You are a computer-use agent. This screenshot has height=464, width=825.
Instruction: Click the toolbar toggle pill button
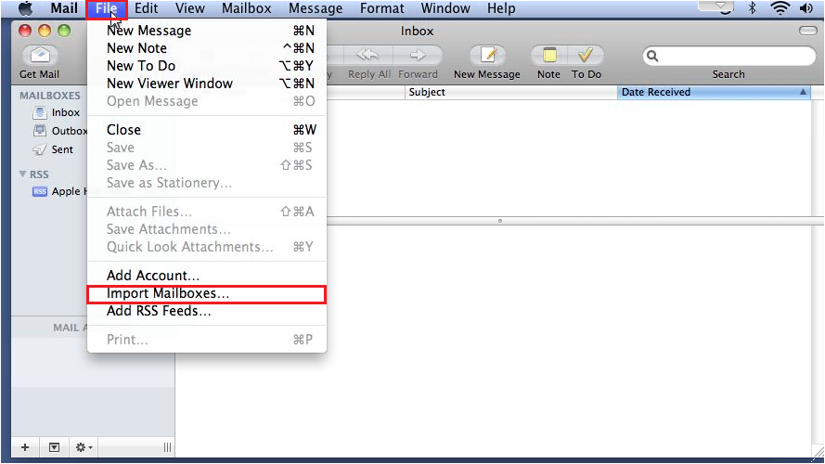[x=807, y=31]
